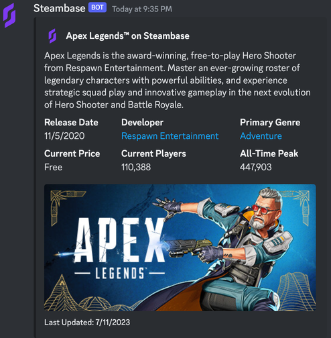Click the Steambase bot avatar icon
This screenshot has height=338, width=331.
point(9,15)
